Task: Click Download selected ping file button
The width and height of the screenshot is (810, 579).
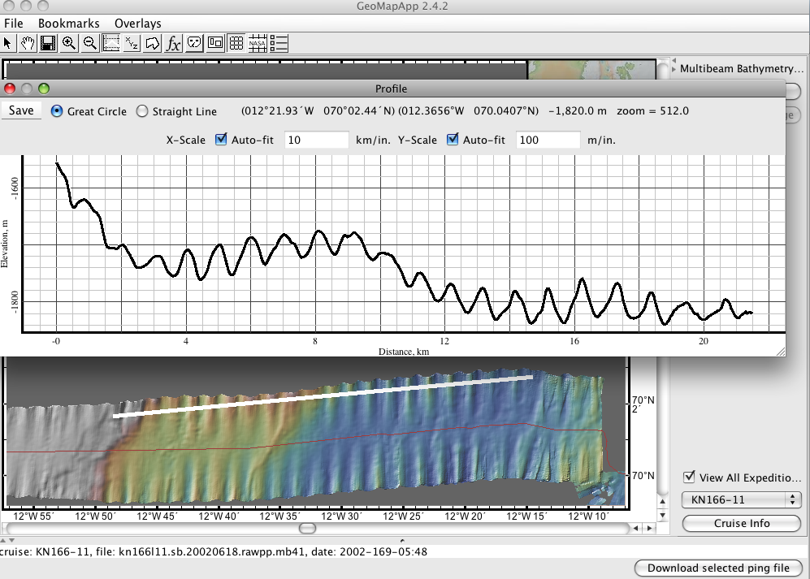Action: point(717,568)
